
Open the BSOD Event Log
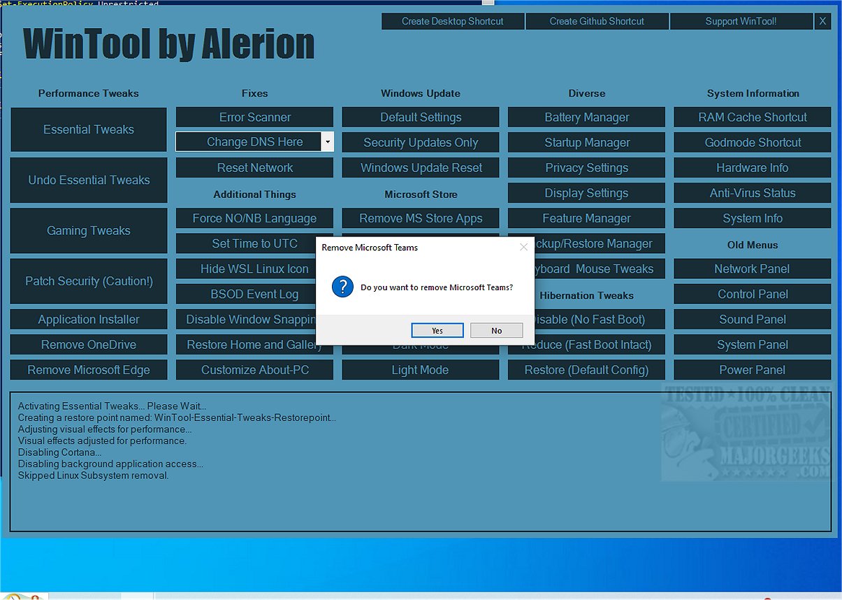(247, 294)
